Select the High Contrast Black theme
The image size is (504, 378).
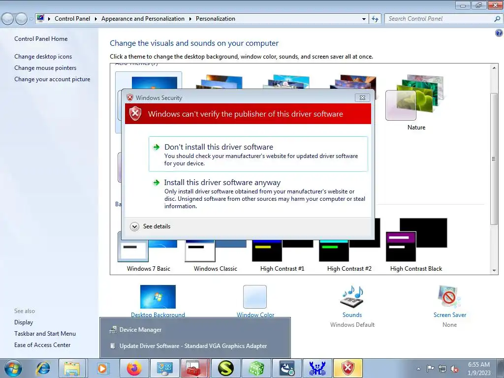[x=416, y=246]
